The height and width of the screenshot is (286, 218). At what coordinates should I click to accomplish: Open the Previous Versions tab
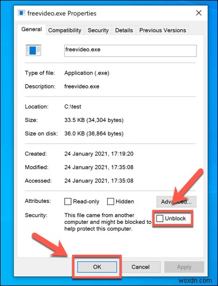[x=163, y=30]
